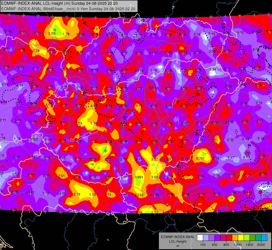
Task: Click the wind shear value 0.0523
Action: (33, 139)
